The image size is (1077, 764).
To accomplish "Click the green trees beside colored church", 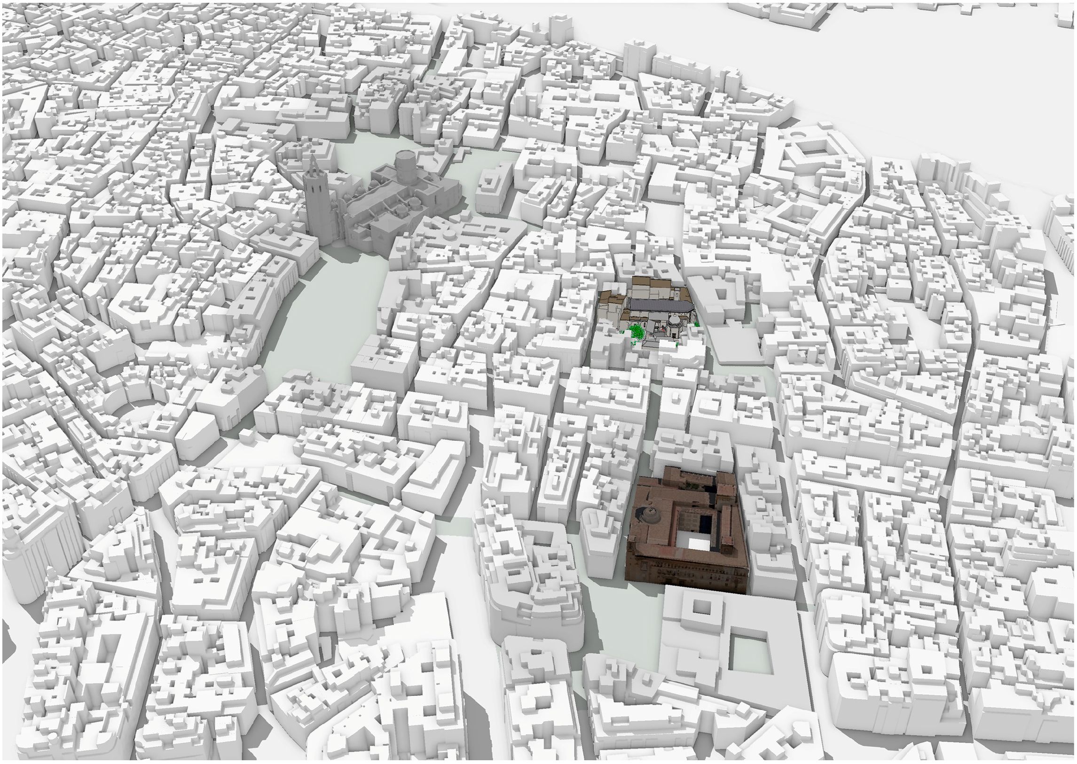I will click(637, 333).
